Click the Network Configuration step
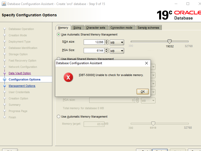This screenshot has width=201, height=151. point(23,67)
